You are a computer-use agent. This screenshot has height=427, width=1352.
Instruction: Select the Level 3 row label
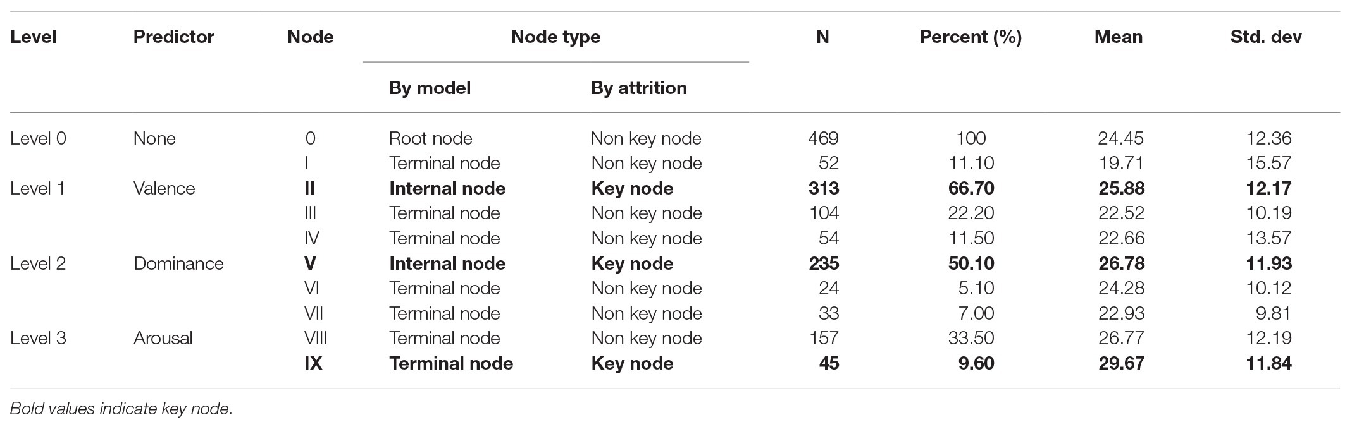click(38, 338)
